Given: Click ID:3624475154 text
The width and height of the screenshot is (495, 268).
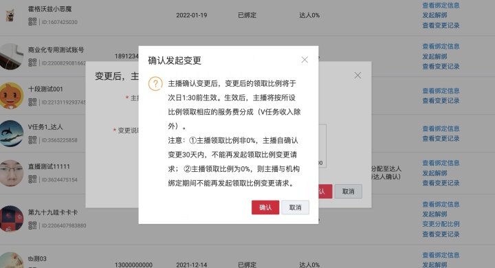Looking at the screenshot, I should (x=59, y=179).
